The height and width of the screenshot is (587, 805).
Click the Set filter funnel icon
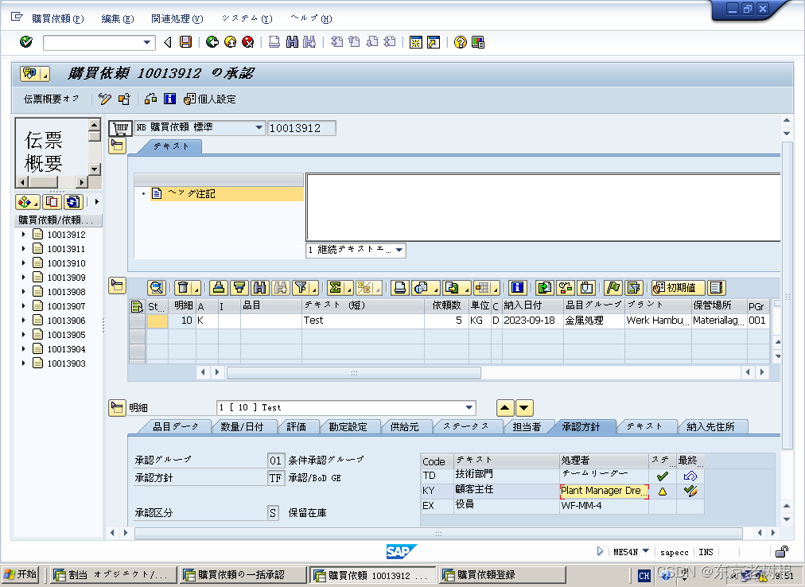(301, 288)
